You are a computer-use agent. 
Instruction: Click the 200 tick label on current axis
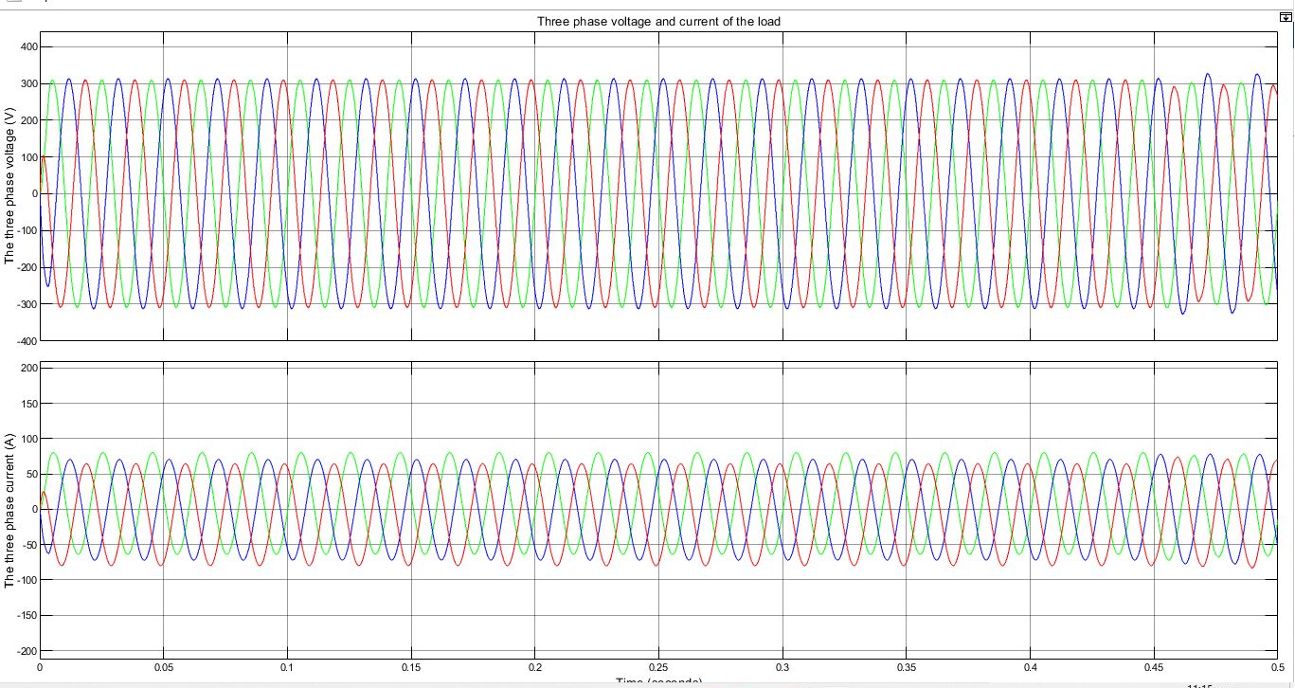26,368
